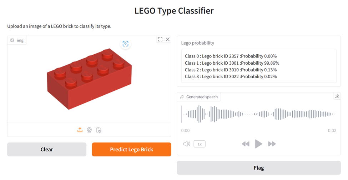Image resolution: width=348 pixels, height=180 pixels.
Task: Mute the speech volume icon
Action: (x=187, y=144)
